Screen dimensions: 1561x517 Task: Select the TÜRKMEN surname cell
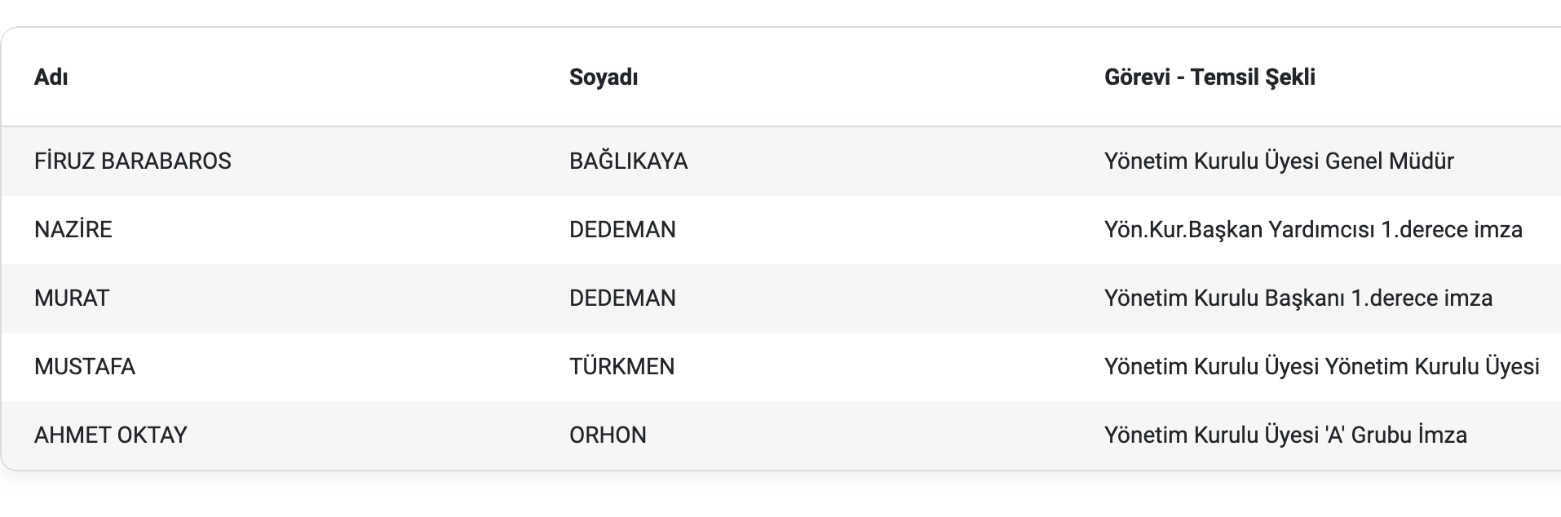pos(622,366)
